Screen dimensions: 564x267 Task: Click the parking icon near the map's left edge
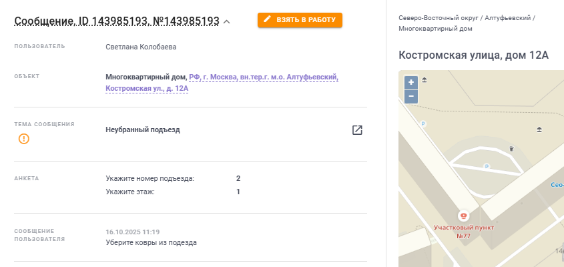422,123
